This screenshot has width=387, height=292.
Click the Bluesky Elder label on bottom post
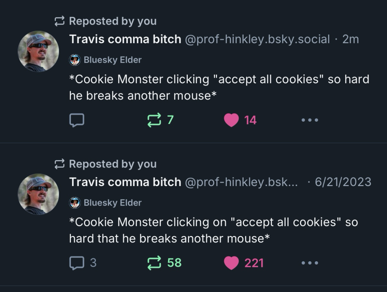[112, 203]
